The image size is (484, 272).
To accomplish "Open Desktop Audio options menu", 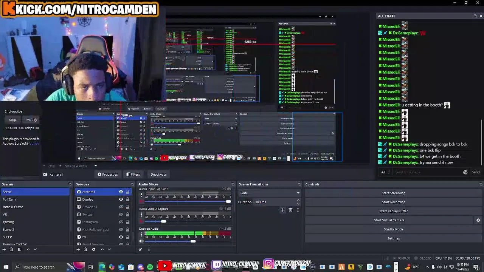I will coord(141,235).
